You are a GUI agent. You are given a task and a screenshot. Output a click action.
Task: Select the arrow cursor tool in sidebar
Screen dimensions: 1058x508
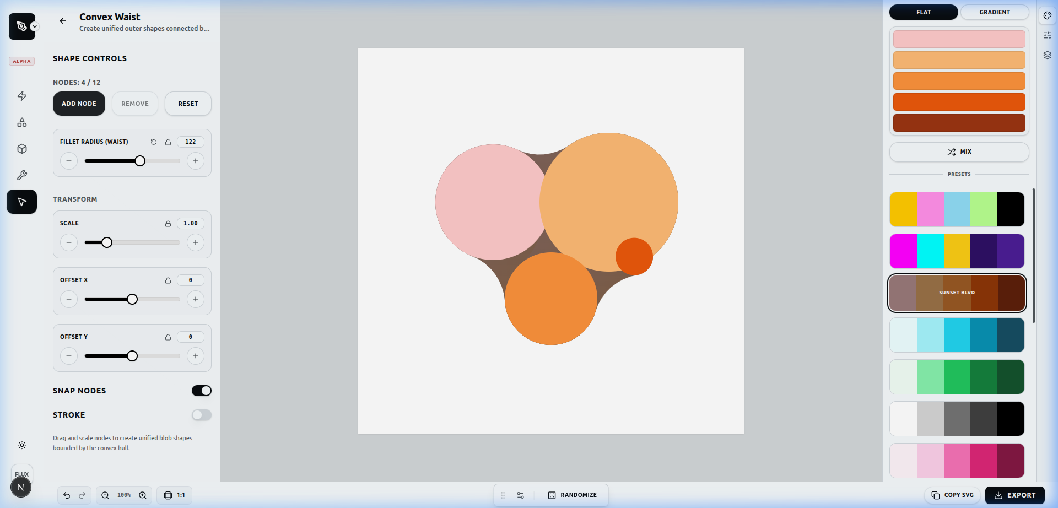tap(21, 202)
